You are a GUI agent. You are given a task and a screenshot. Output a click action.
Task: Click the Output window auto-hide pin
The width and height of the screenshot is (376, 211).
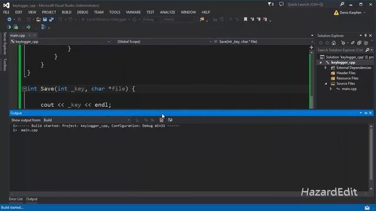[365, 113]
